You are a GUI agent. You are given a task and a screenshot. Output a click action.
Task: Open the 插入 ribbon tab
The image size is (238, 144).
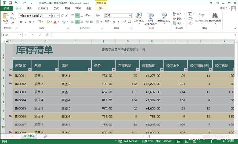click(x=29, y=8)
